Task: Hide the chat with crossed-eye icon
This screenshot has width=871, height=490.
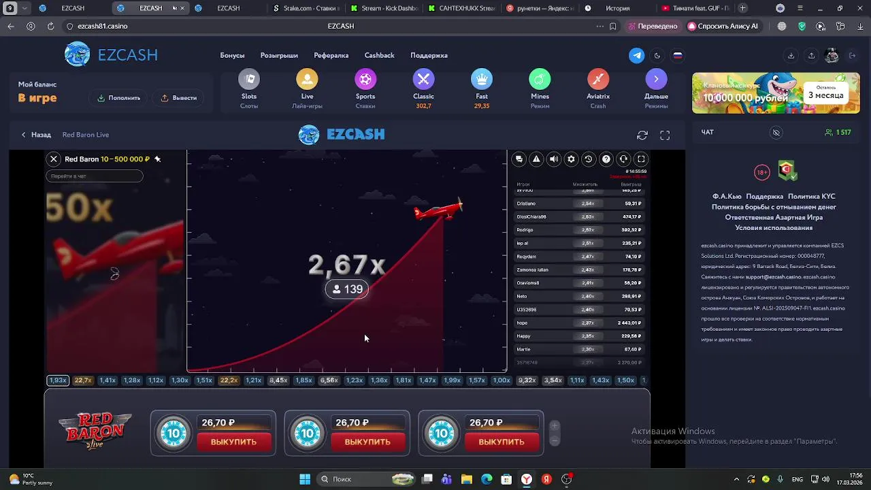Action: (x=776, y=133)
